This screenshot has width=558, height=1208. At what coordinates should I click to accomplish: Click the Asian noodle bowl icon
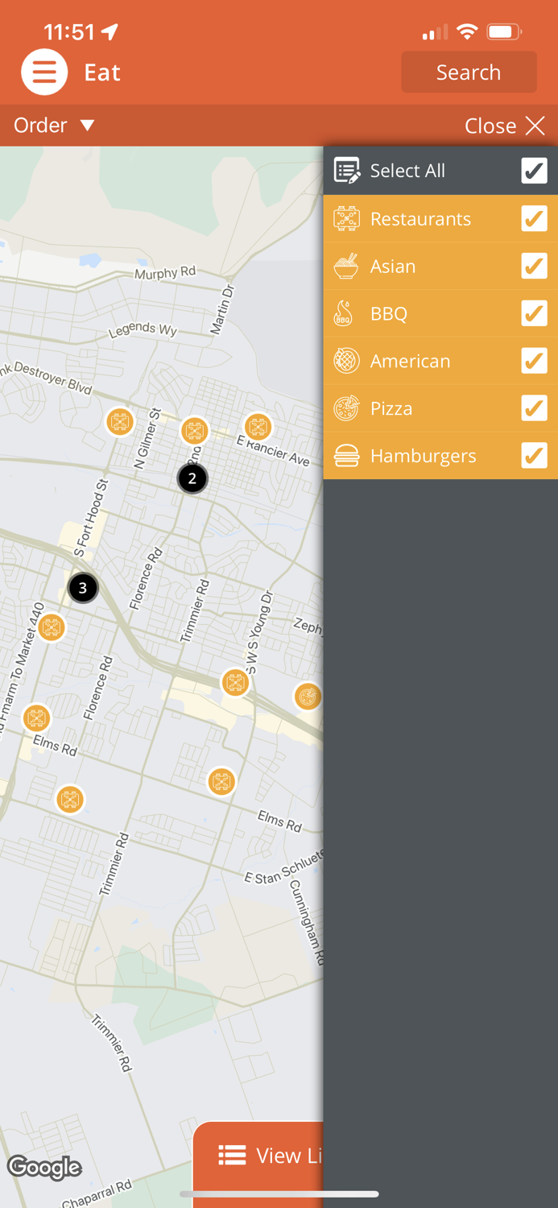pyautogui.click(x=346, y=266)
